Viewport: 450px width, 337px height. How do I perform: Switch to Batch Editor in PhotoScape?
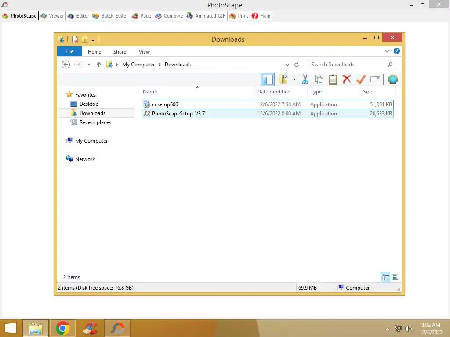tap(110, 16)
